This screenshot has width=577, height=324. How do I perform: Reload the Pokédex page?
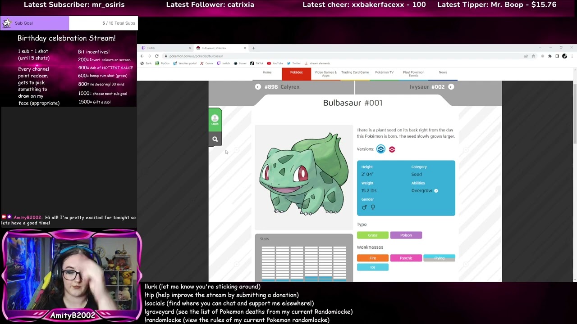[x=156, y=56]
